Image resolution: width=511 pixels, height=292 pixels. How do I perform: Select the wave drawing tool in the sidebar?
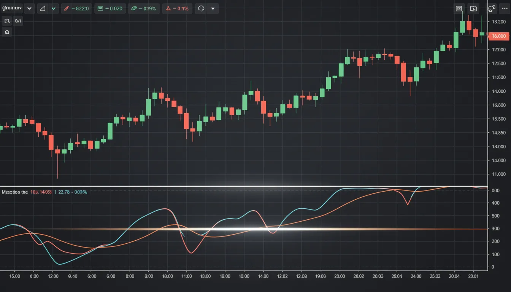(x=18, y=21)
